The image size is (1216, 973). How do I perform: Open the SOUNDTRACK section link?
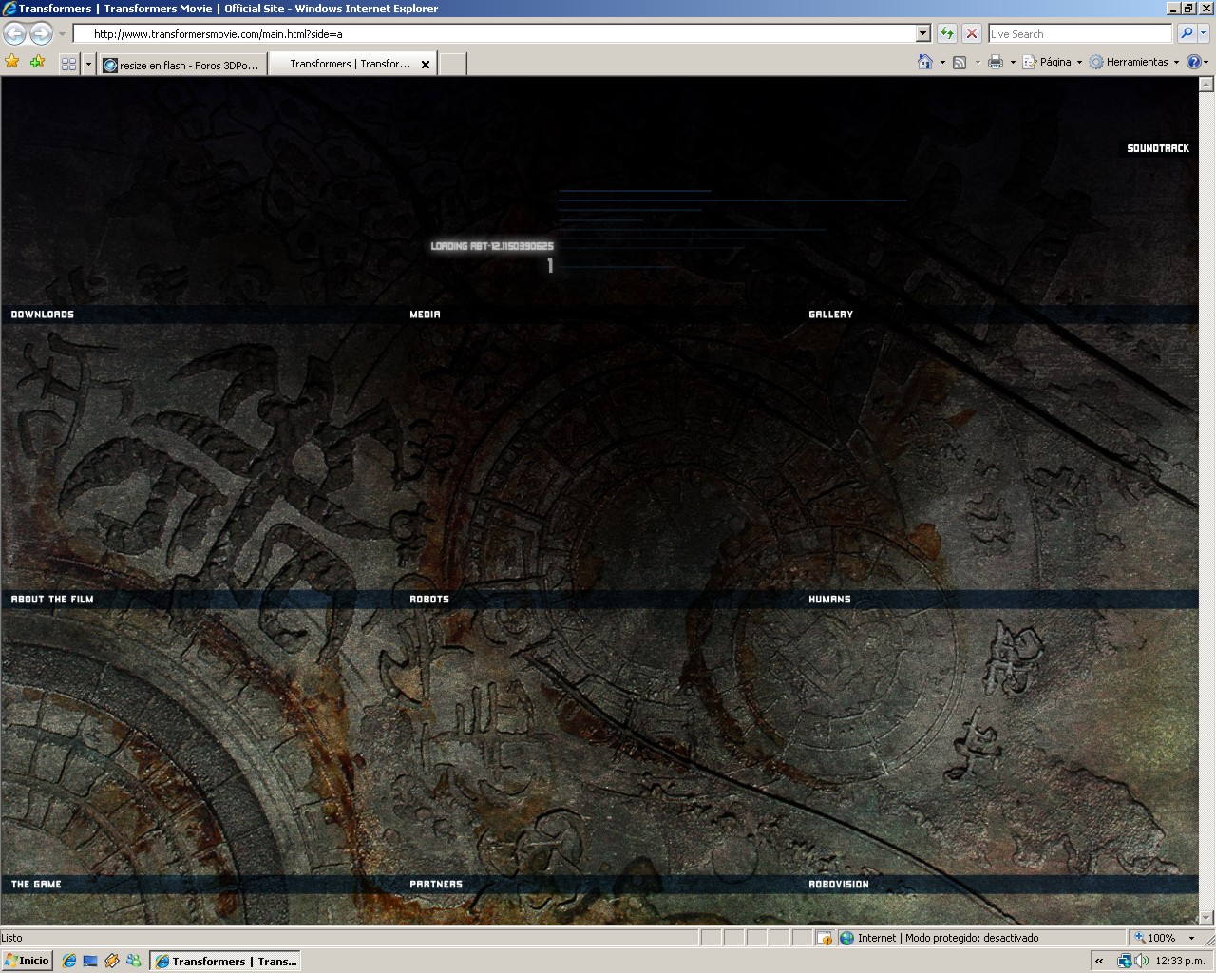1158,148
